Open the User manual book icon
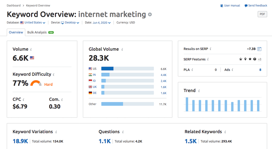Viewport: 272px width, 149px height. (x=222, y=6)
